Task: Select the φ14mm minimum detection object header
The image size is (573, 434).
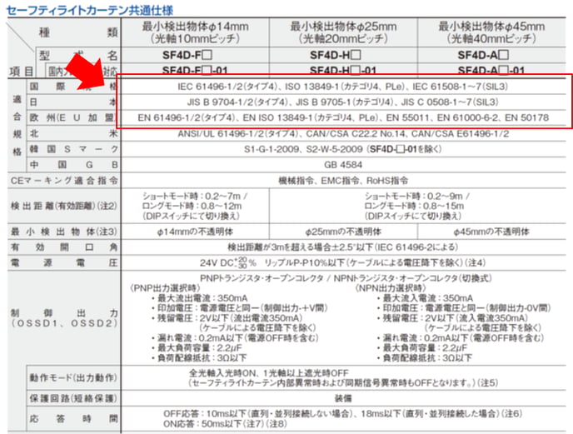Action: 194,32
